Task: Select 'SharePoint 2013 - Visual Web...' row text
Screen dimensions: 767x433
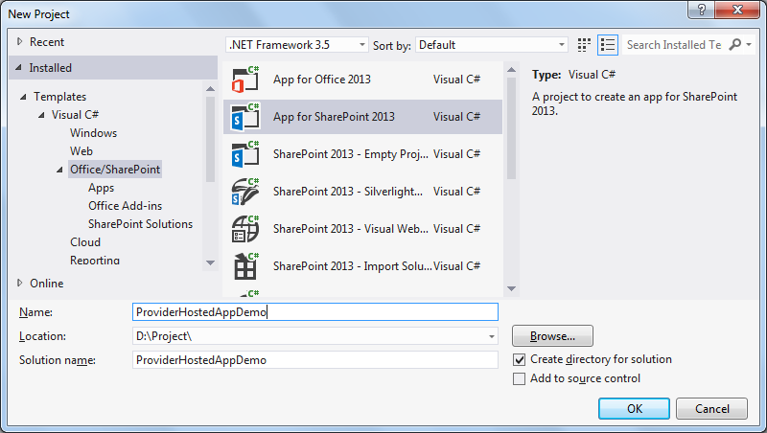Action: (x=350, y=229)
